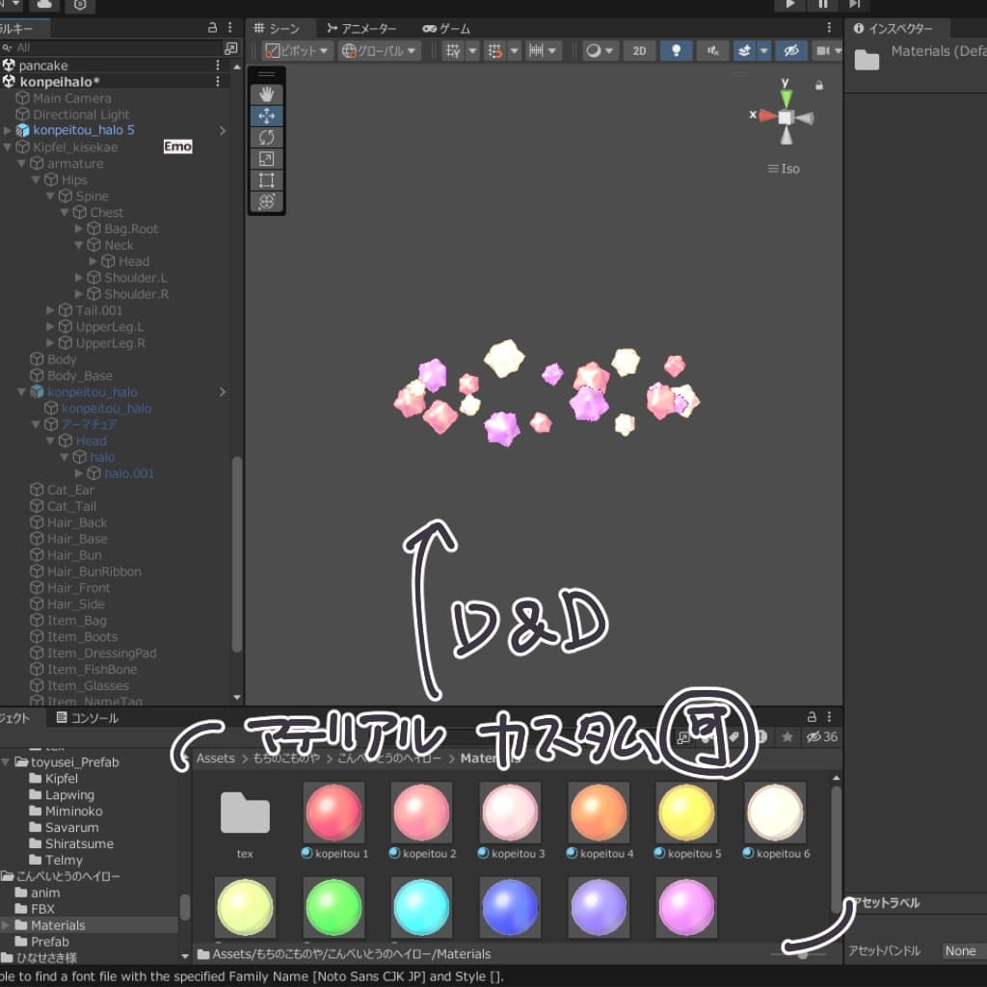Click the hierarchy search field
987x987 pixels.
point(110,48)
